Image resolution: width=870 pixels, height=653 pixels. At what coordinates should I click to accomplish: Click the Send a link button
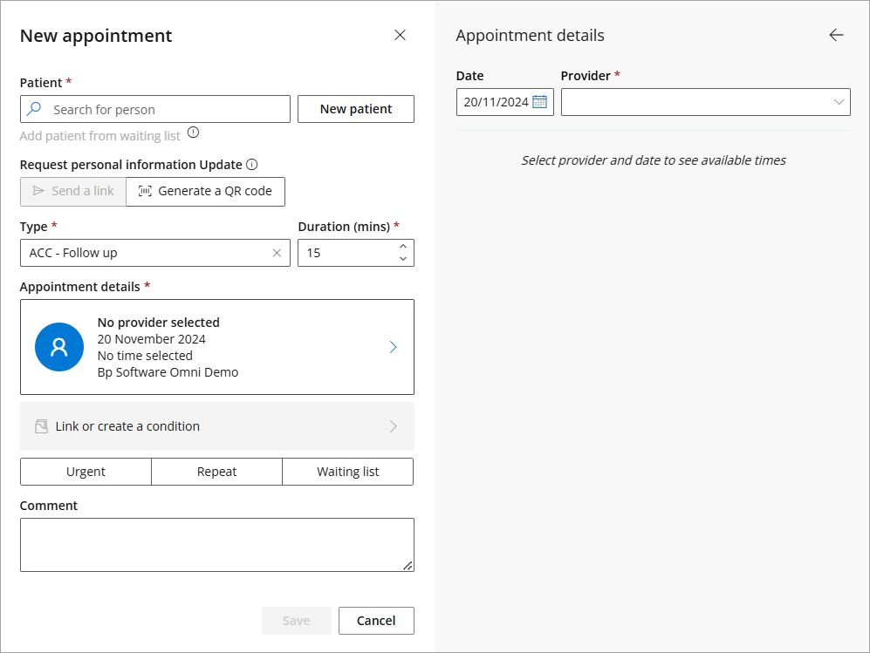tap(73, 191)
